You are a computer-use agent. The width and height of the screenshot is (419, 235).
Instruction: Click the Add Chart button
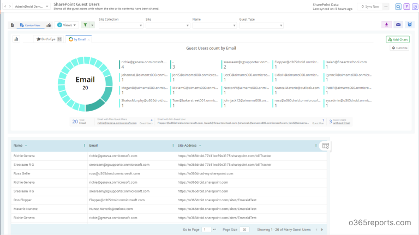tap(398, 39)
